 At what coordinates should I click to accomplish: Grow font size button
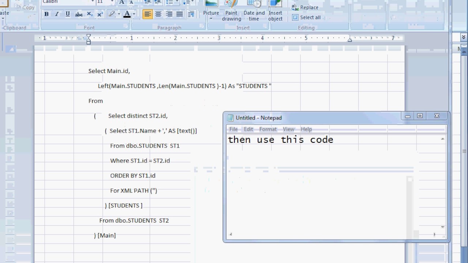pos(122,2)
